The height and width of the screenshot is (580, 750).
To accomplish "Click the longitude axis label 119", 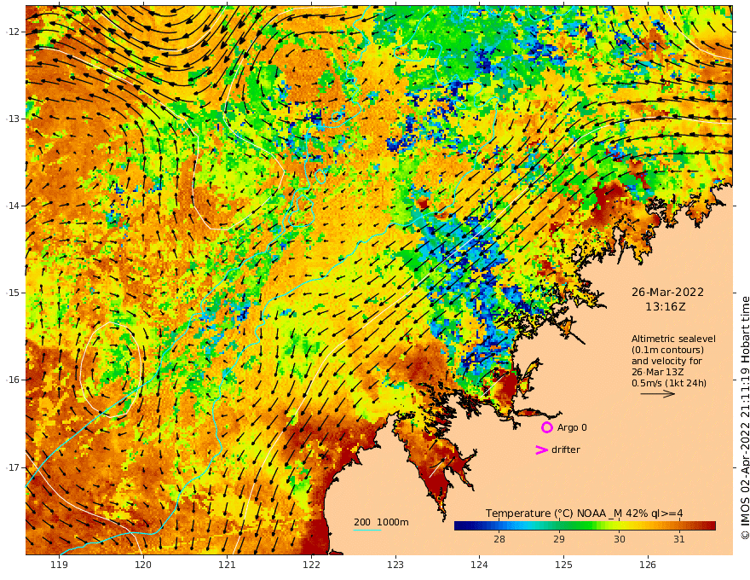I will pos(59,565).
